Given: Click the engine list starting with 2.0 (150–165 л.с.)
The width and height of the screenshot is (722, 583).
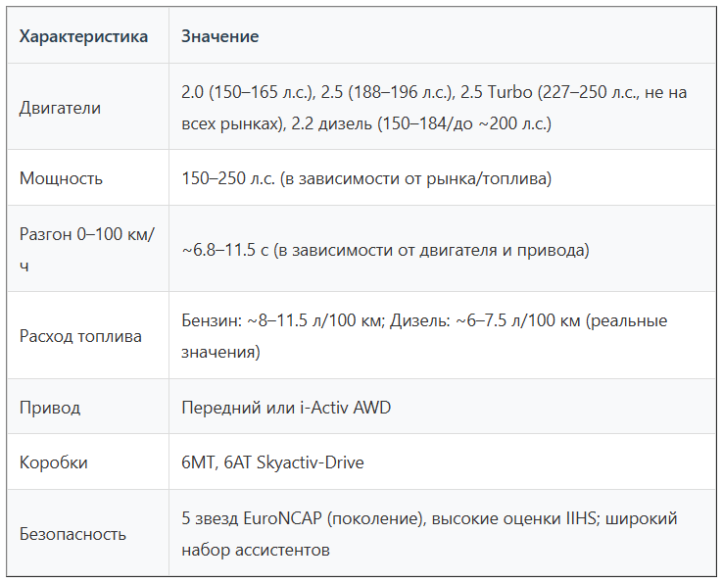Looking at the screenshot, I should [x=434, y=108].
